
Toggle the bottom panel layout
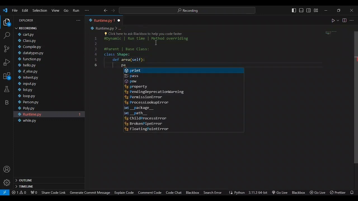(x=301, y=10)
